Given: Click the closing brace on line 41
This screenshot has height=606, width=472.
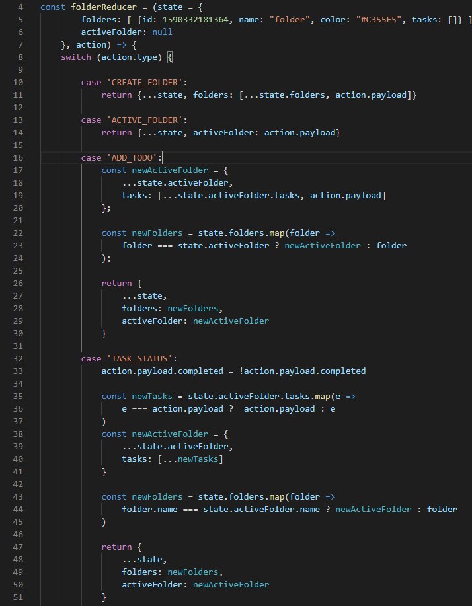Looking at the screenshot, I should [104, 471].
